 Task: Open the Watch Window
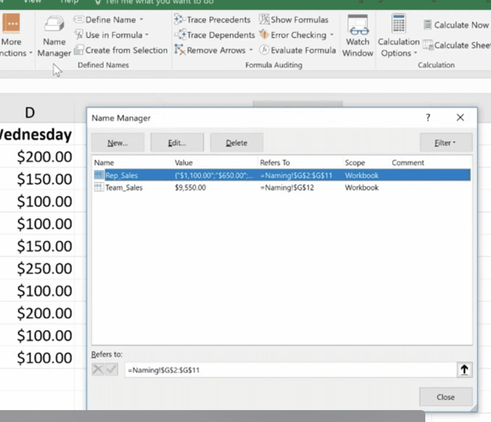pyautogui.click(x=357, y=26)
